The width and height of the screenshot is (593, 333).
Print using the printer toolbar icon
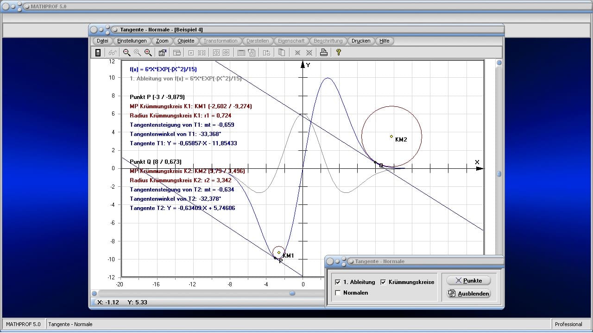324,53
